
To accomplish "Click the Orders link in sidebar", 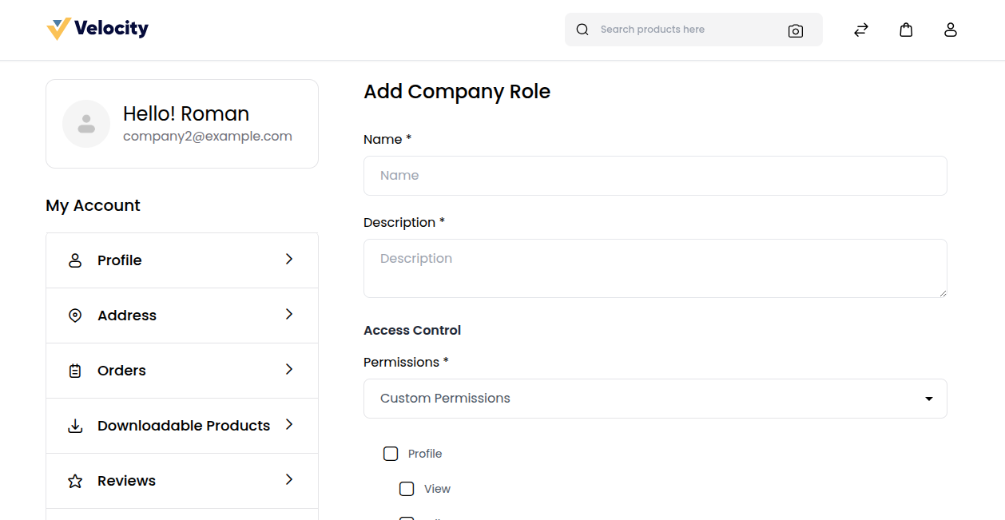I will coord(121,371).
